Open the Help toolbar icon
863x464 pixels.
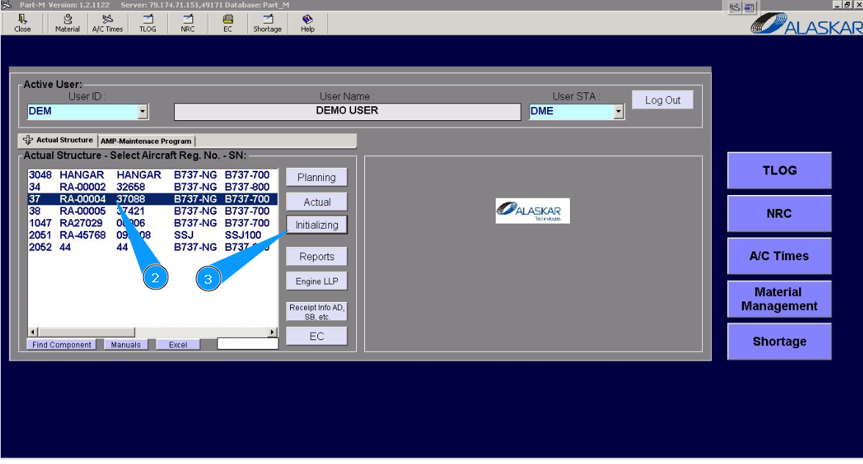[308, 23]
